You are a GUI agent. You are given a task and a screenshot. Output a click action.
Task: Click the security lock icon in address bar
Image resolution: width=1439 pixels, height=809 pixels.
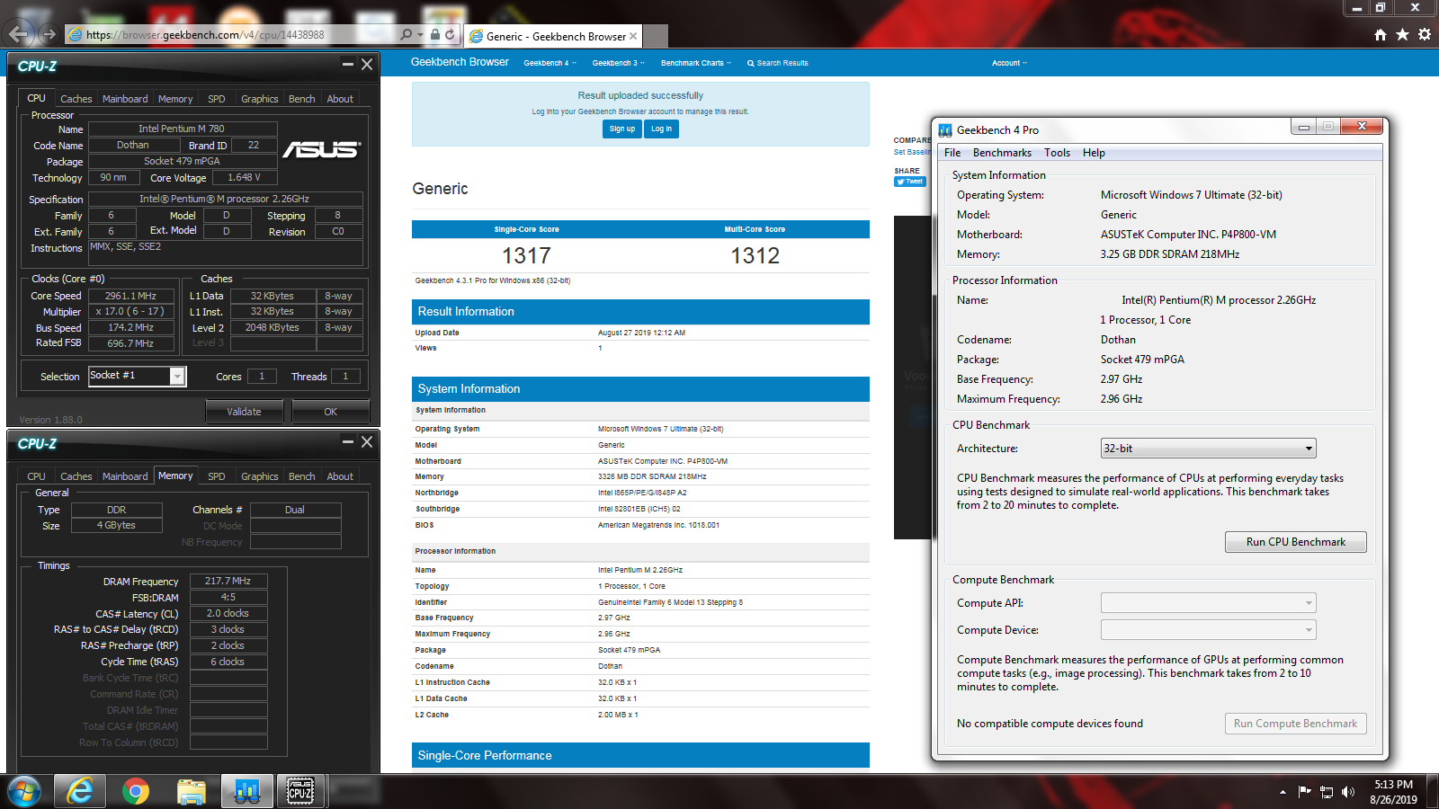click(434, 34)
